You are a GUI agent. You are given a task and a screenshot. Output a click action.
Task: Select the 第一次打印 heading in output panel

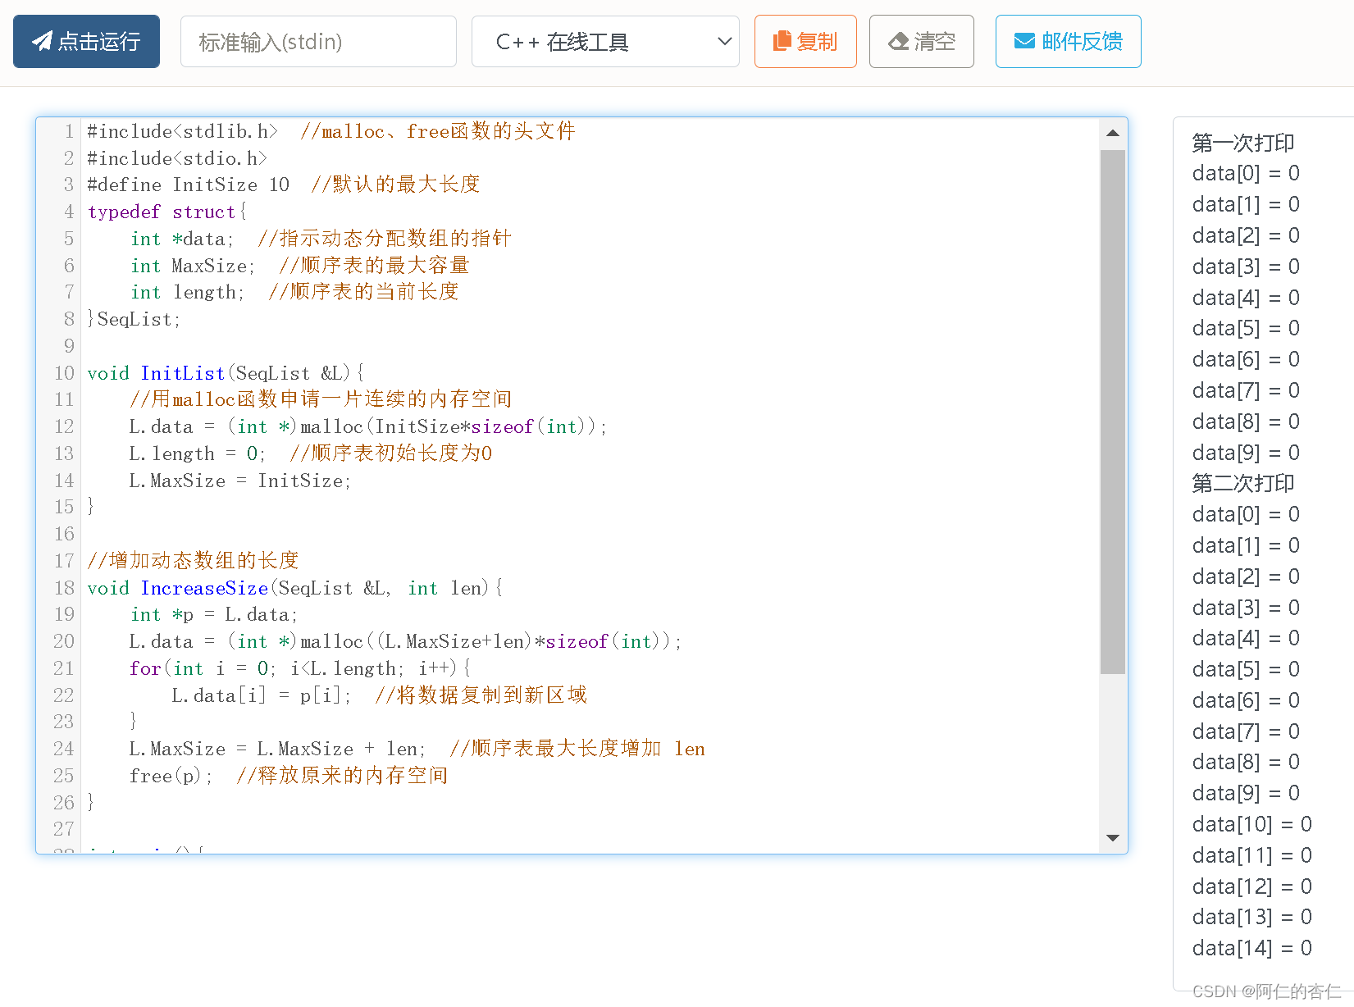pyautogui.click(x=1242, y=143)
